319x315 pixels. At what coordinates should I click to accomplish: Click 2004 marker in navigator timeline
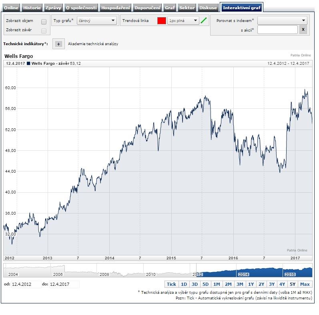tap(13, 274)
